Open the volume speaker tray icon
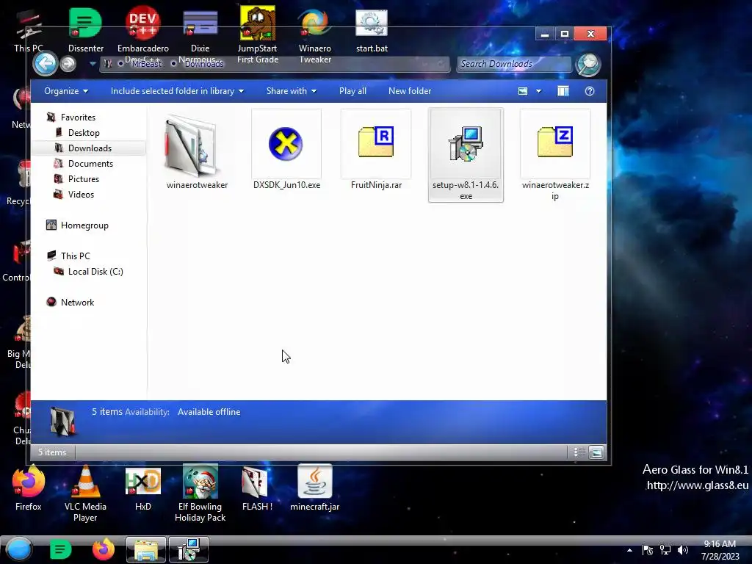 [x=682, y=550]
